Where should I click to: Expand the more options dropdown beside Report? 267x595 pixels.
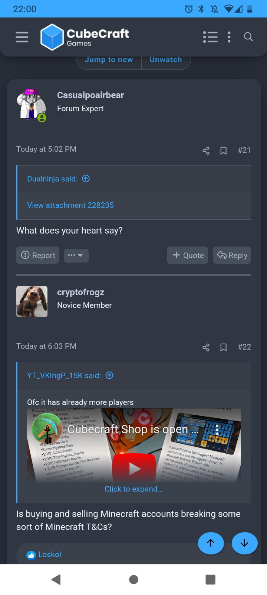76,255
